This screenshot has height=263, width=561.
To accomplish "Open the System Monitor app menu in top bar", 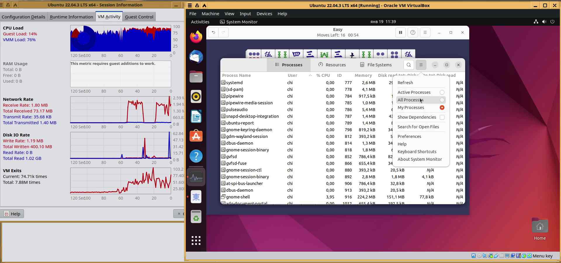I will [x=239, y=22].
